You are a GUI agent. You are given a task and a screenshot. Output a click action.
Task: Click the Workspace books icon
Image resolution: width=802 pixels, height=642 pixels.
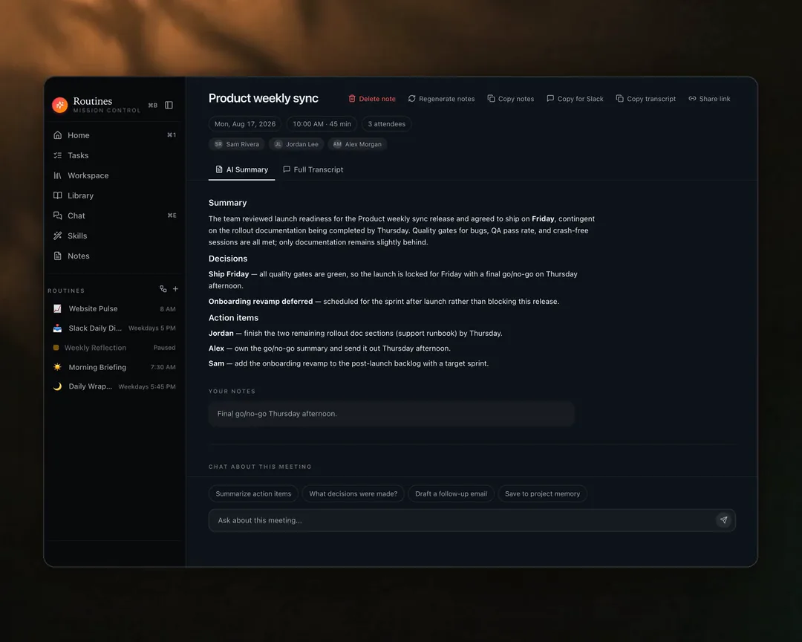click(x=58, y=175)
